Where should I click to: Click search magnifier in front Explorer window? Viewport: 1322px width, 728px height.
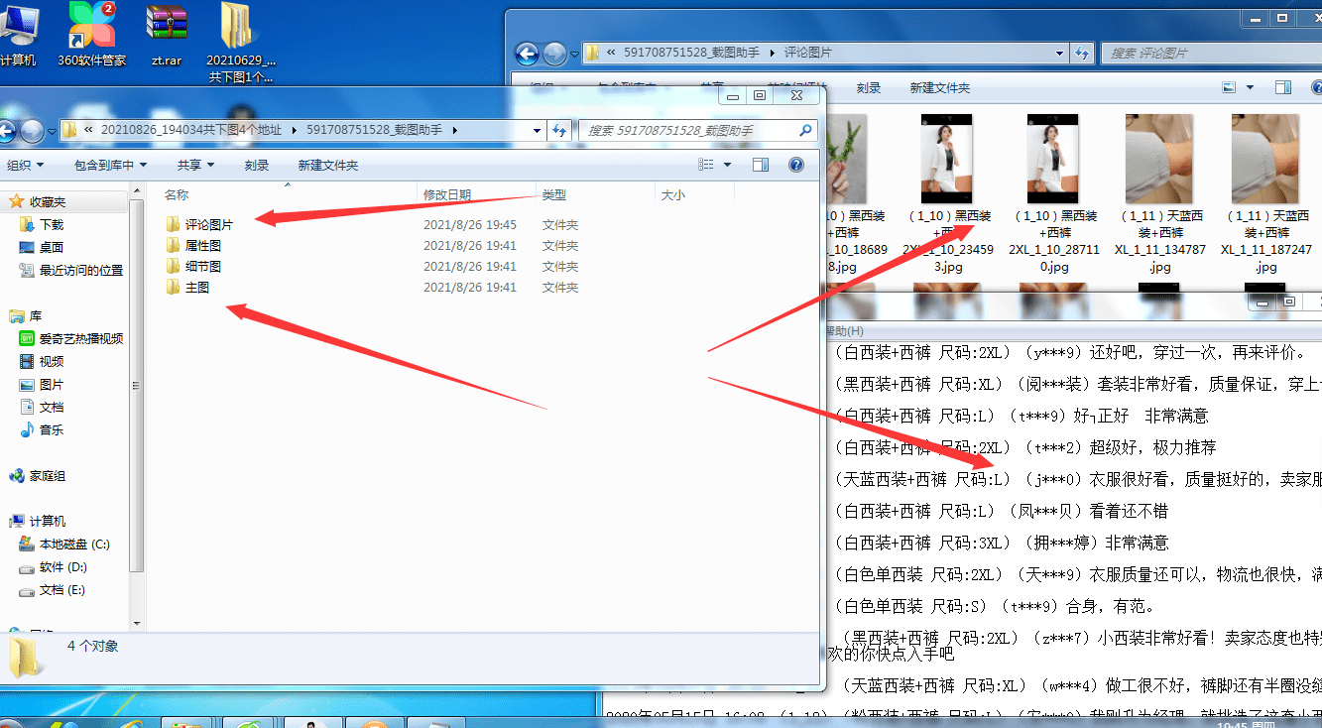[805, 130]
